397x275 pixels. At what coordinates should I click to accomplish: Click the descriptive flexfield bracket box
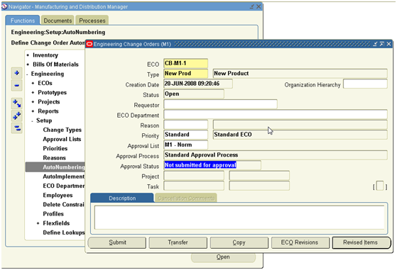pos(380,186)
